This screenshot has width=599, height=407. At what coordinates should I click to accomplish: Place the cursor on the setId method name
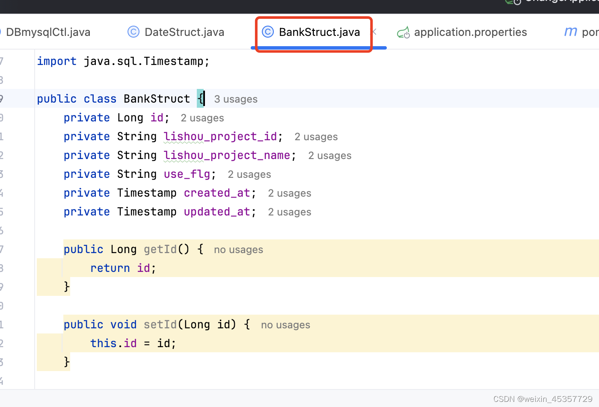click(x=160, y=324)
